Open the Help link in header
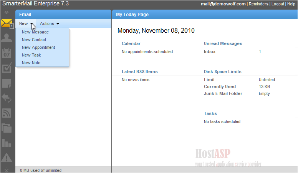Screen dimensions: 298x173 pyautogui.click(x=291, y=4)
